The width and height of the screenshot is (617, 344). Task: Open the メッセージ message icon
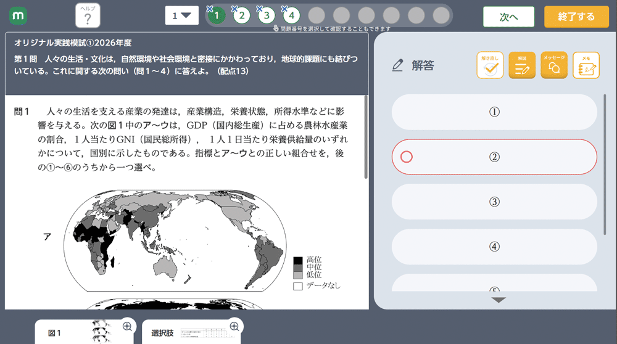(553, 65)
